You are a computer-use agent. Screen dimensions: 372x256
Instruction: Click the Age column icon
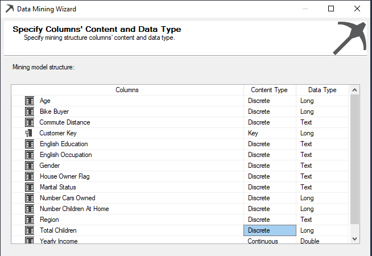[x=30, y=101]
